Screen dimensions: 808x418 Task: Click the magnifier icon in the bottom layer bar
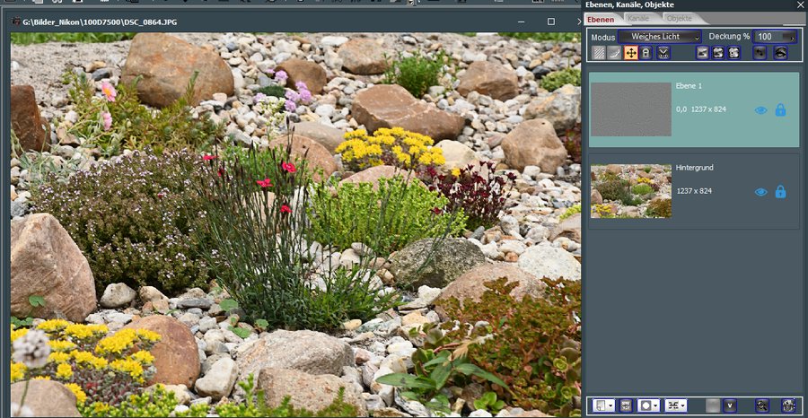tap(762, 405)
